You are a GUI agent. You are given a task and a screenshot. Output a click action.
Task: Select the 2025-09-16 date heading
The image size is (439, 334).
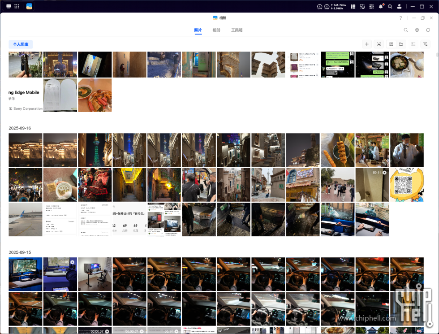pos(20,128)
